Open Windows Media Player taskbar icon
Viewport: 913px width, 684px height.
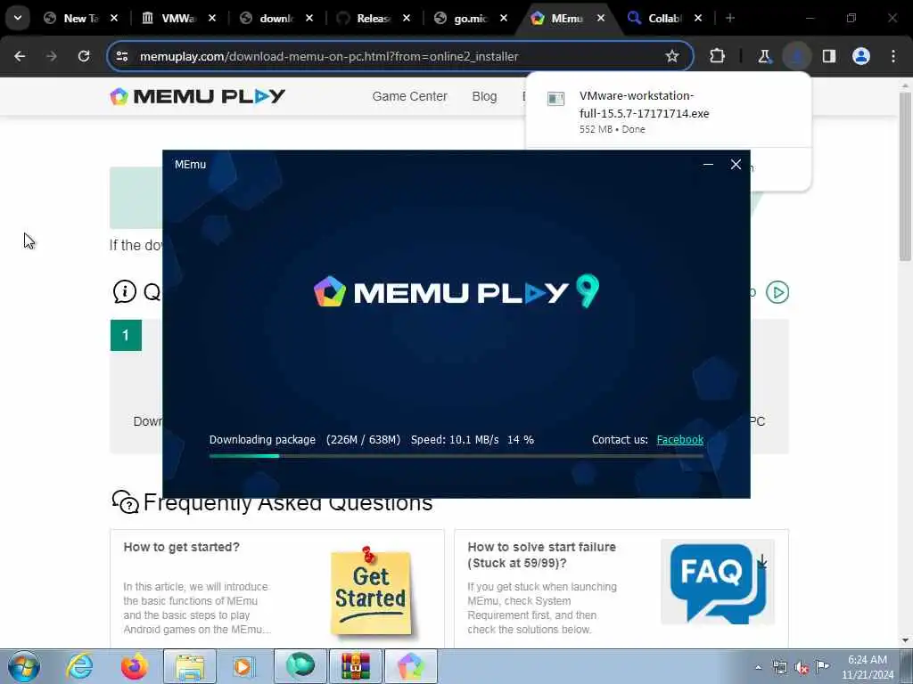pyautogui.click(x=245, y=666)
